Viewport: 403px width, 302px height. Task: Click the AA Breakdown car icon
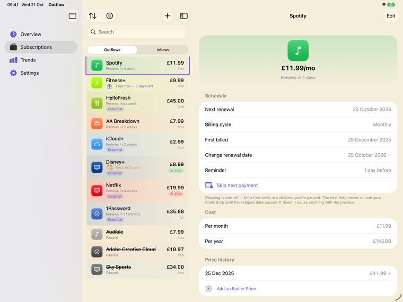(97, 124)
